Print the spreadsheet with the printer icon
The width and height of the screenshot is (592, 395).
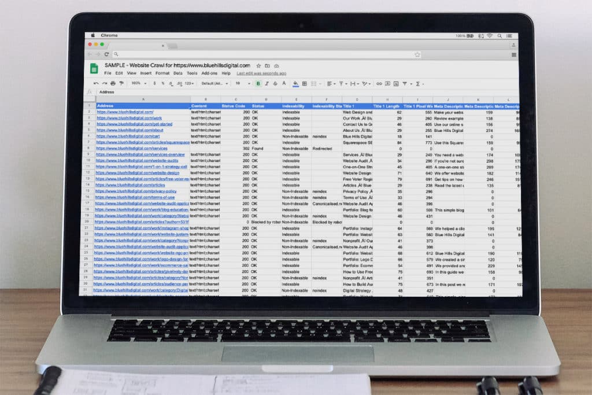[x=113, y=83]
